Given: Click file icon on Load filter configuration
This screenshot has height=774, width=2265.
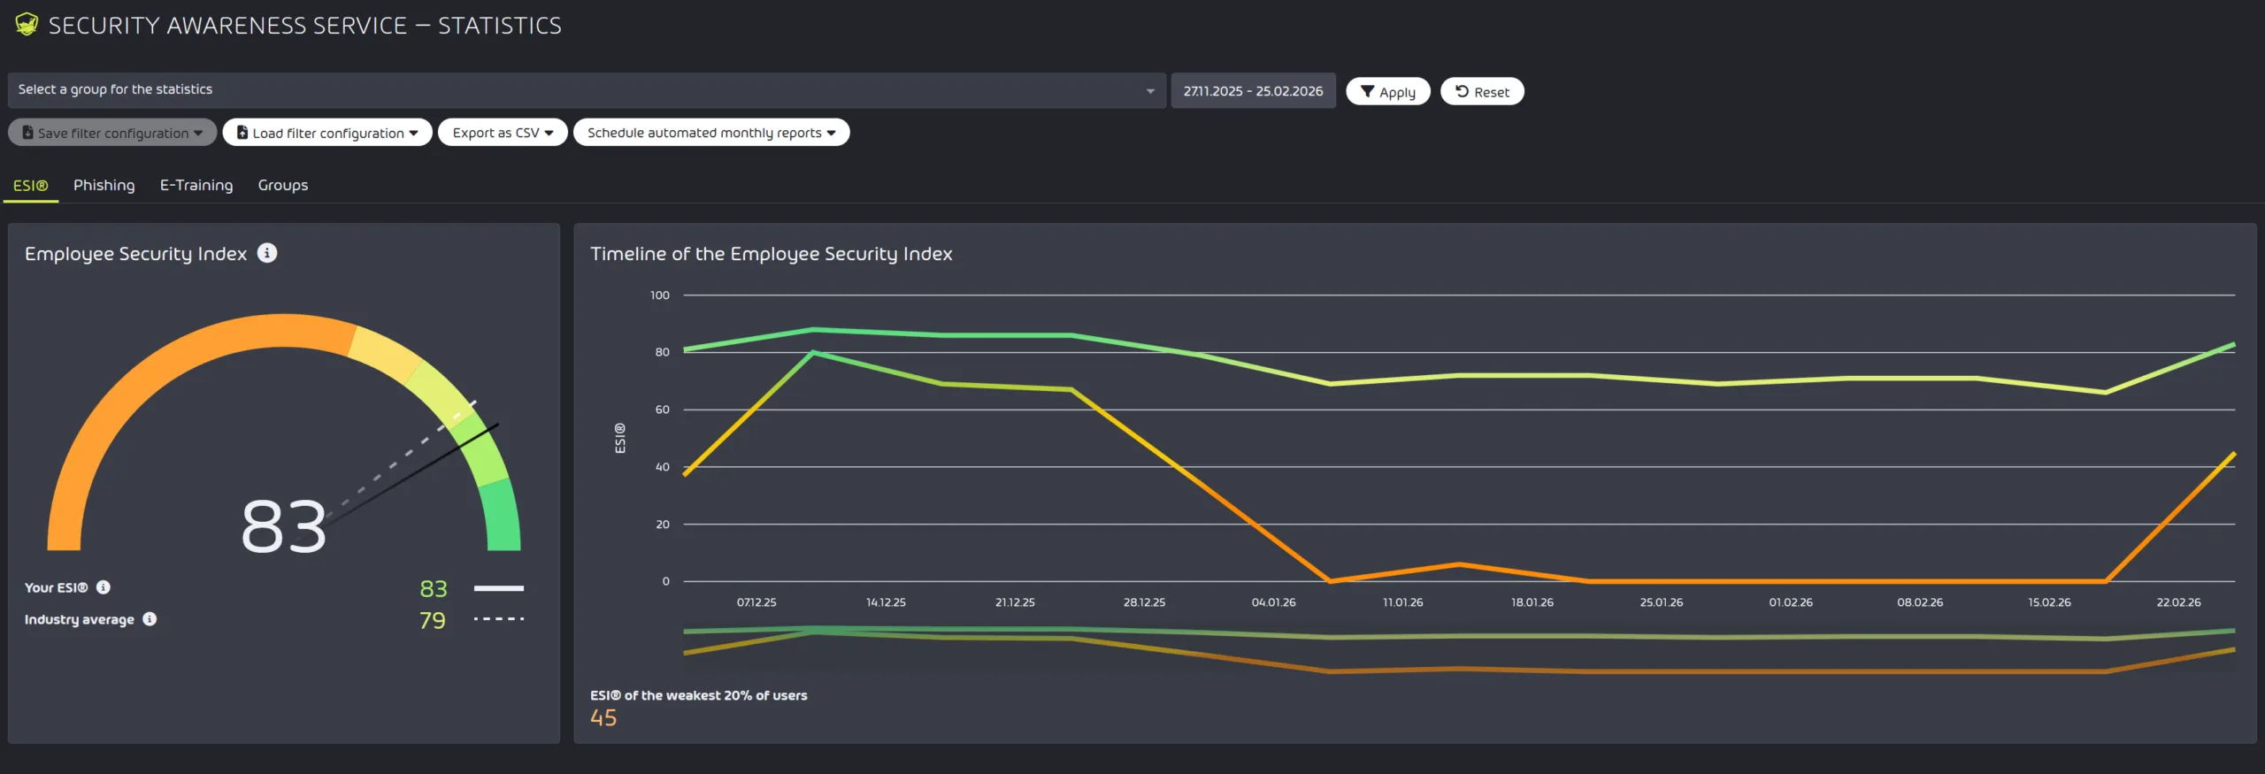Looking at the screenshot, I should coord(242,133).
